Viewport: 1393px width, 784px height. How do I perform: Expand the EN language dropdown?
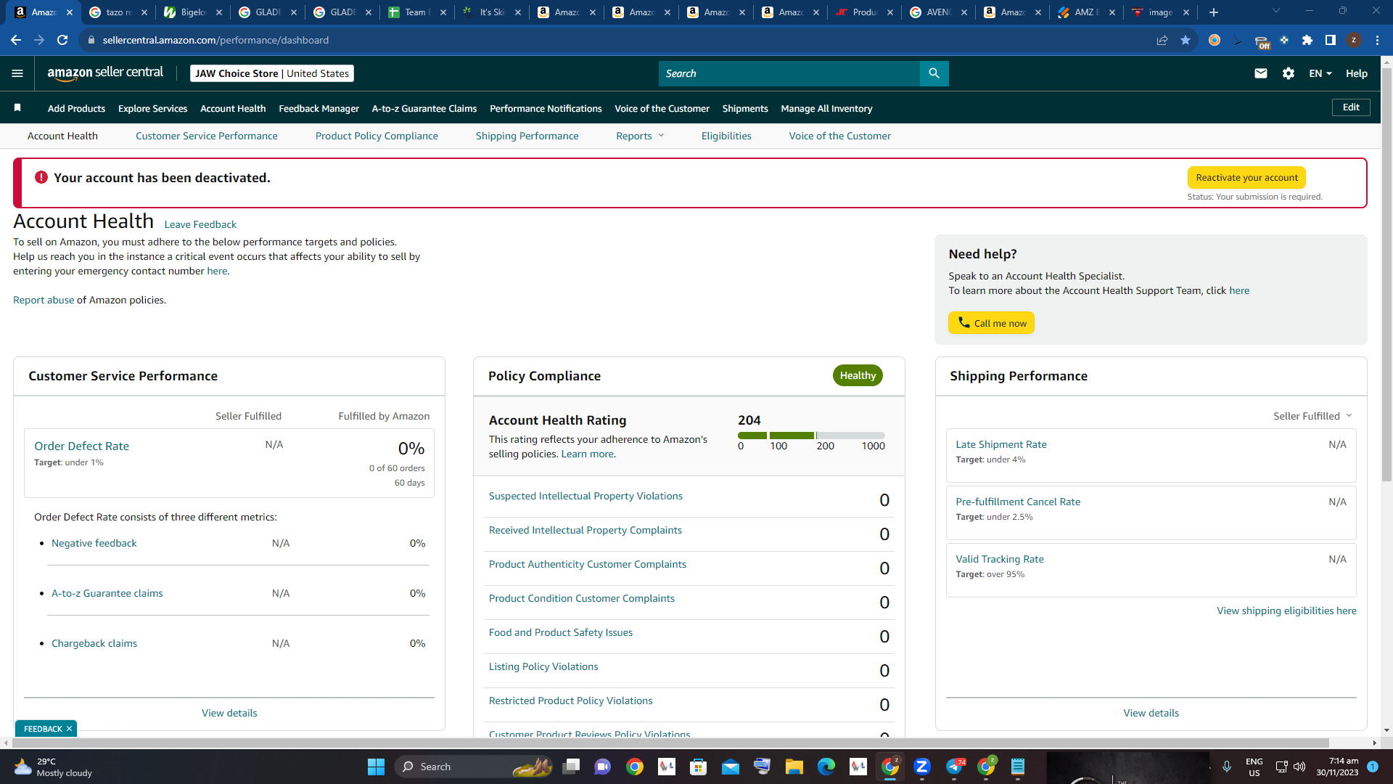1320,73
